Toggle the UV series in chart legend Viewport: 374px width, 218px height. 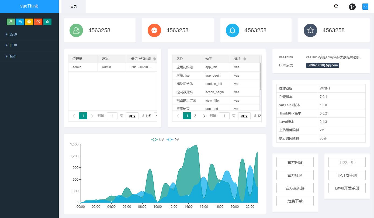(x=158, y=140)
